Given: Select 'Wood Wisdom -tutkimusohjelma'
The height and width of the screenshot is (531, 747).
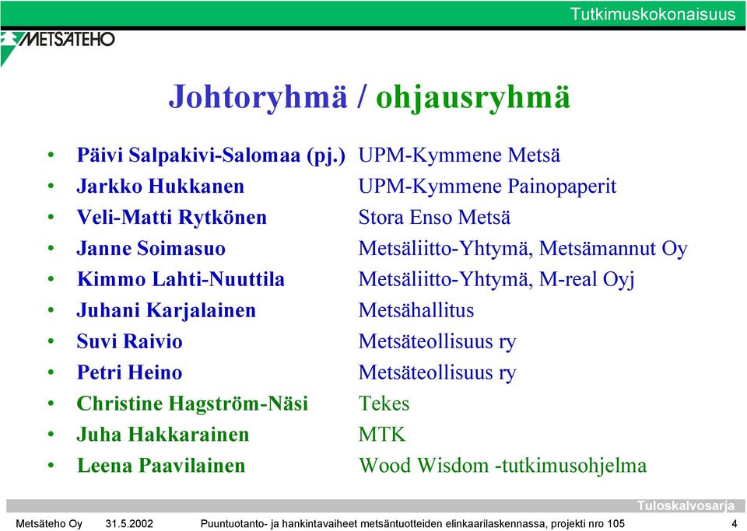Looking at the screenshot, I should point(503,466).
